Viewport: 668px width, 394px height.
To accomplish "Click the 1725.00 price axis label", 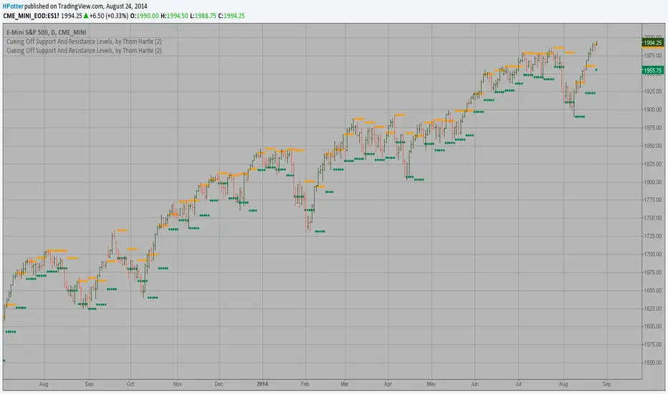I will [653, 236].
